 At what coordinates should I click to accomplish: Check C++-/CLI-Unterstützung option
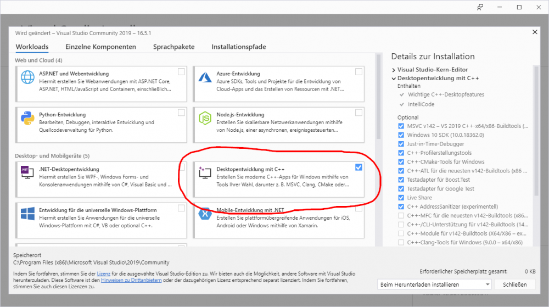coord(401,225)
